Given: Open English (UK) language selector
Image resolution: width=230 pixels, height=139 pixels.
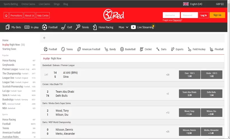Looking at the screenshot, I should pyautogui.click(x=196, y=4).
